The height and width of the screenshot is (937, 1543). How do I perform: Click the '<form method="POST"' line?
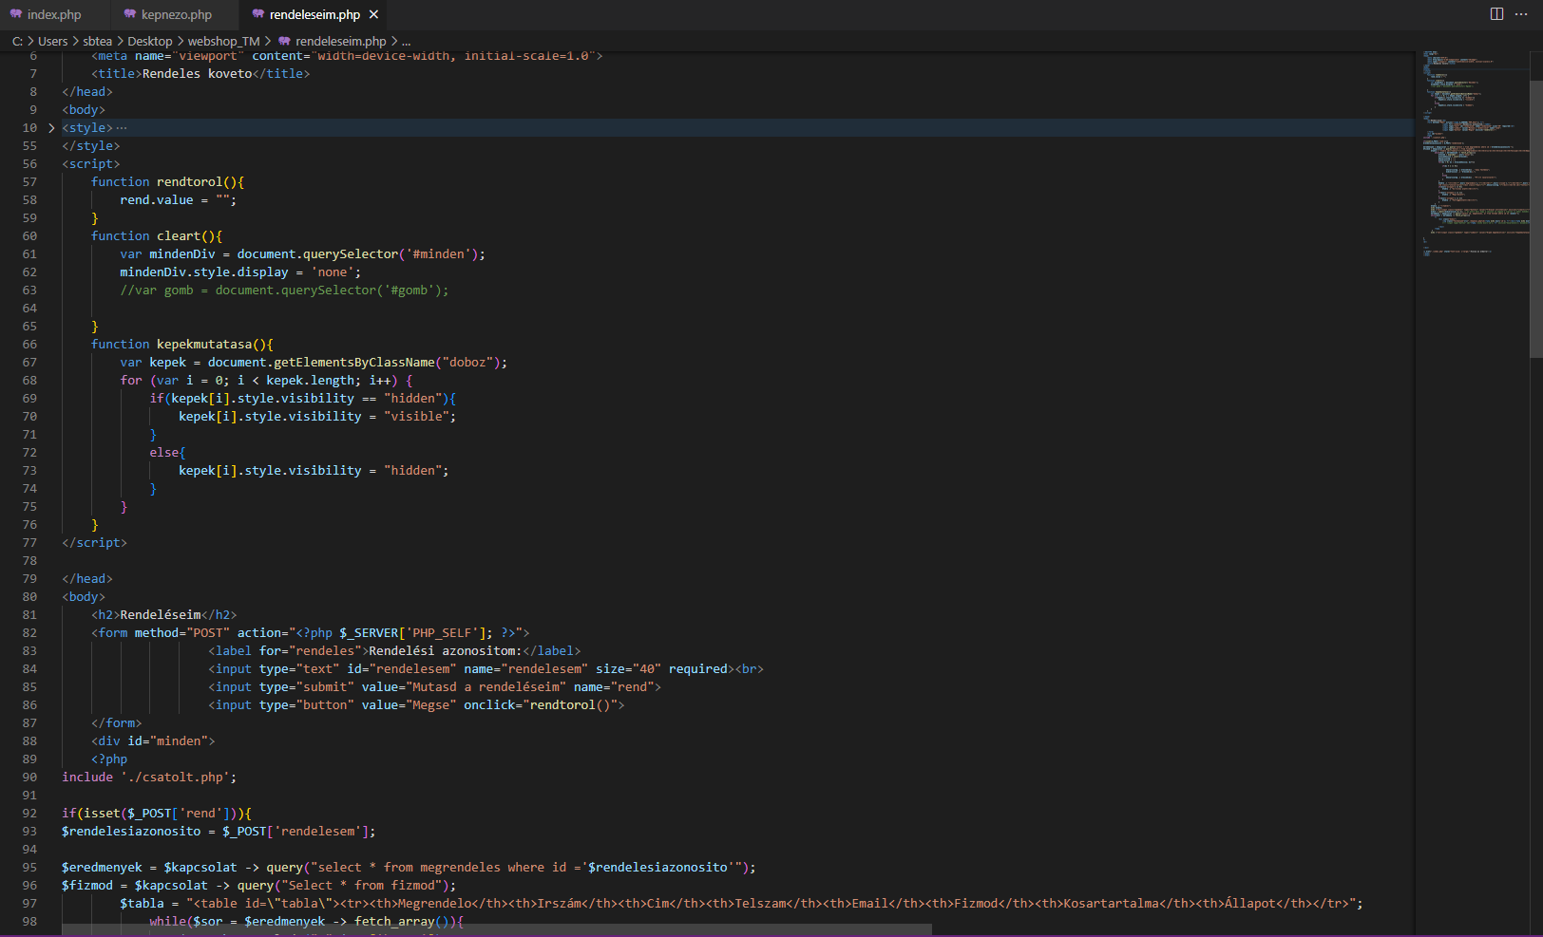tap(310, 633)
